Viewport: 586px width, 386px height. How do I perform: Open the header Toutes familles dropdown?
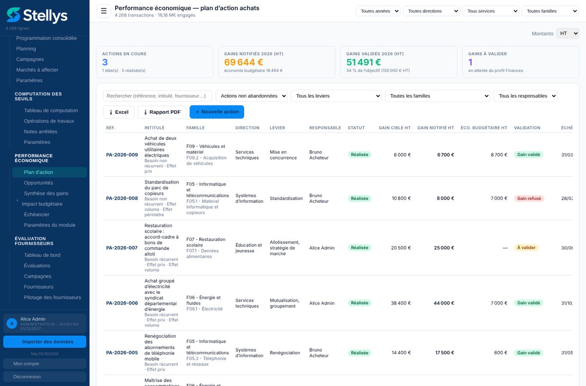coord(550,11)
